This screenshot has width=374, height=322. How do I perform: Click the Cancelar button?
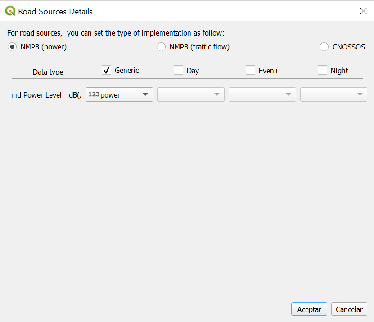pyautogui.click(x=349, y=309)
